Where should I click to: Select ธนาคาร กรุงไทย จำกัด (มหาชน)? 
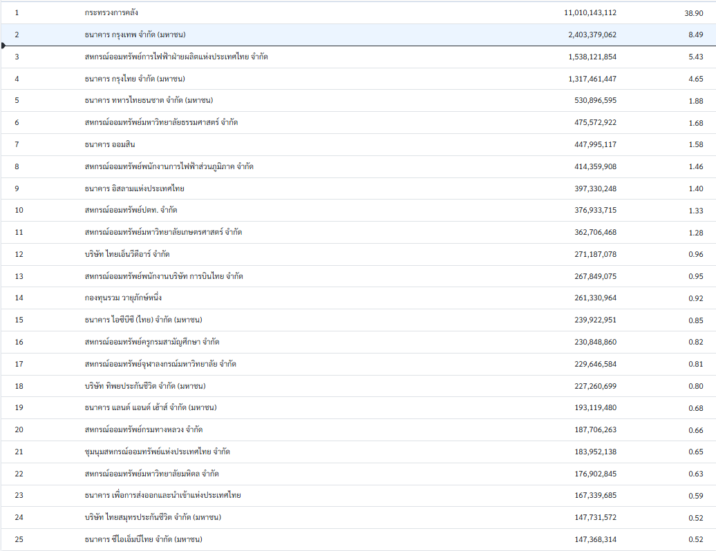click(x=135, y=79)
